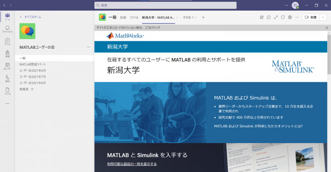Open the Chat icon in sidebar

point(7,41)
